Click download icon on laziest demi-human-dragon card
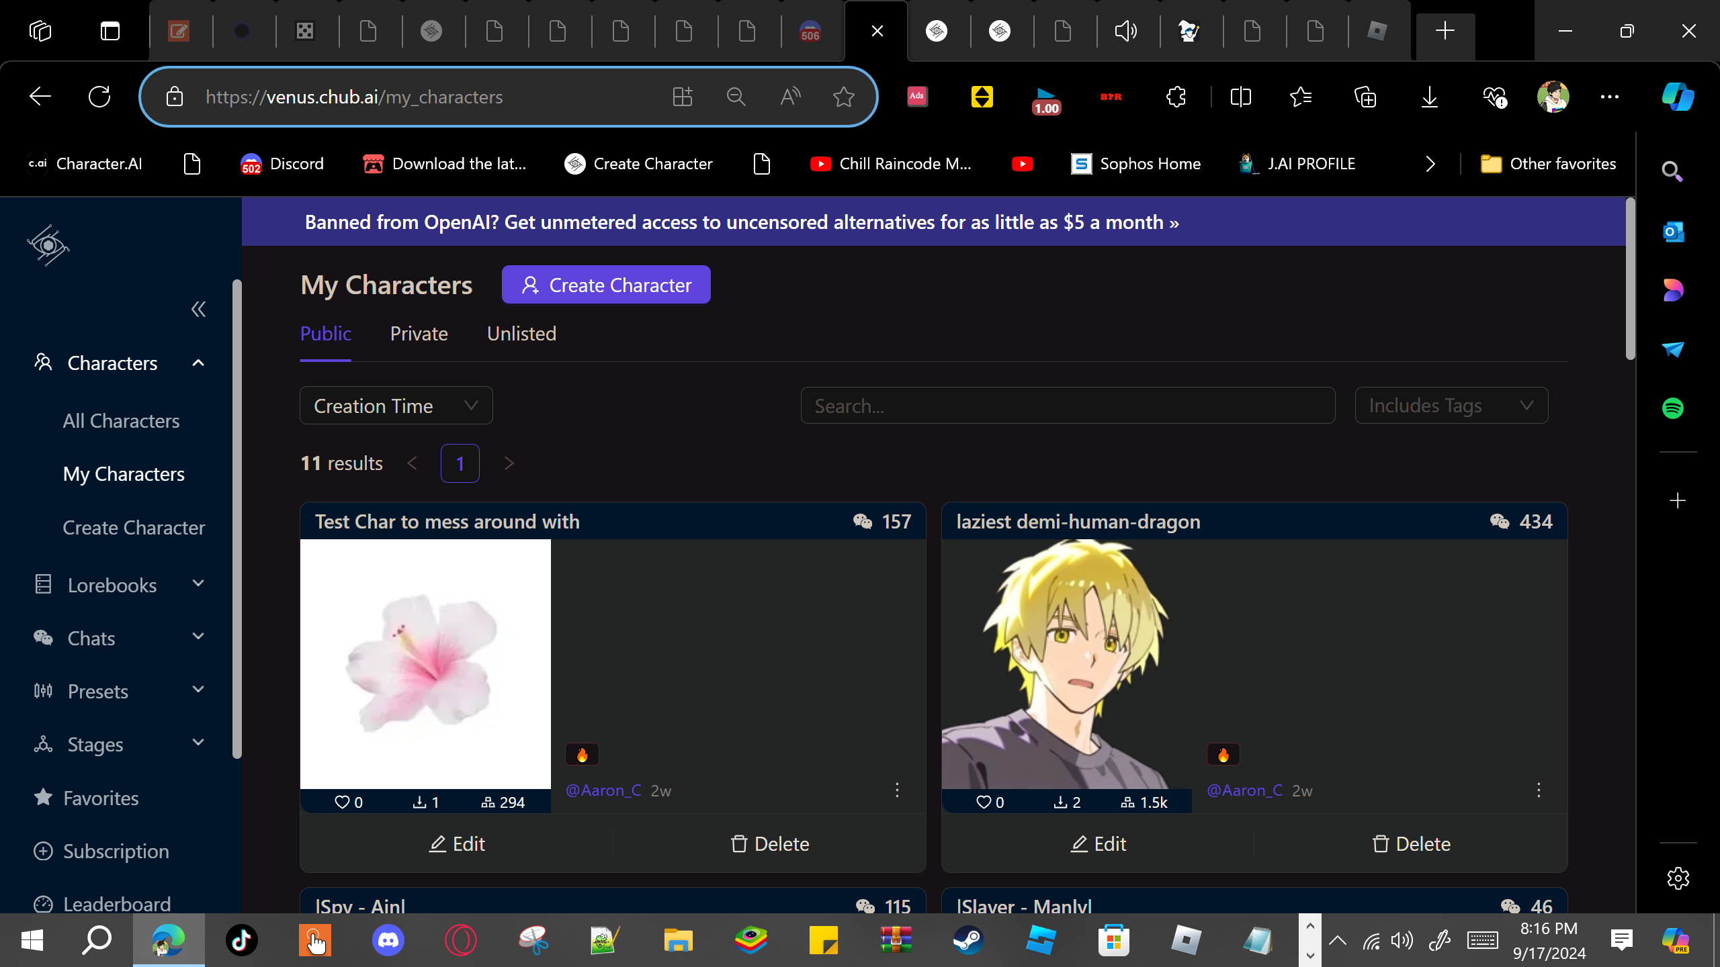Viewport: 1720px width, 967px height. pyautogui.click(x=1060, y=802)
